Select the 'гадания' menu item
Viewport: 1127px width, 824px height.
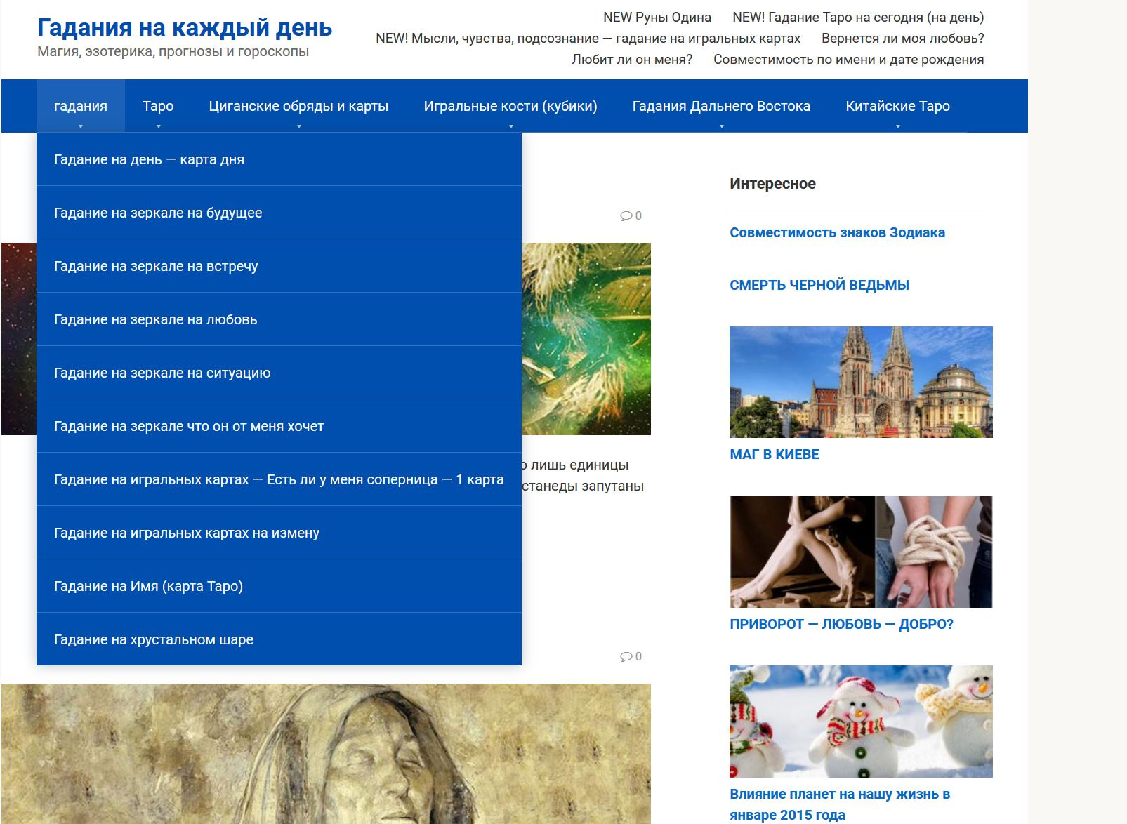(x=81, y=106)
